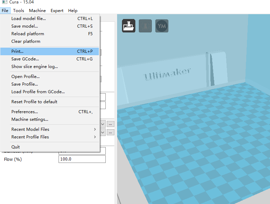Choose Load model file... from File menu
This screenshot has width=270, height=204.
pyautogui.click(x=50, y=19)
